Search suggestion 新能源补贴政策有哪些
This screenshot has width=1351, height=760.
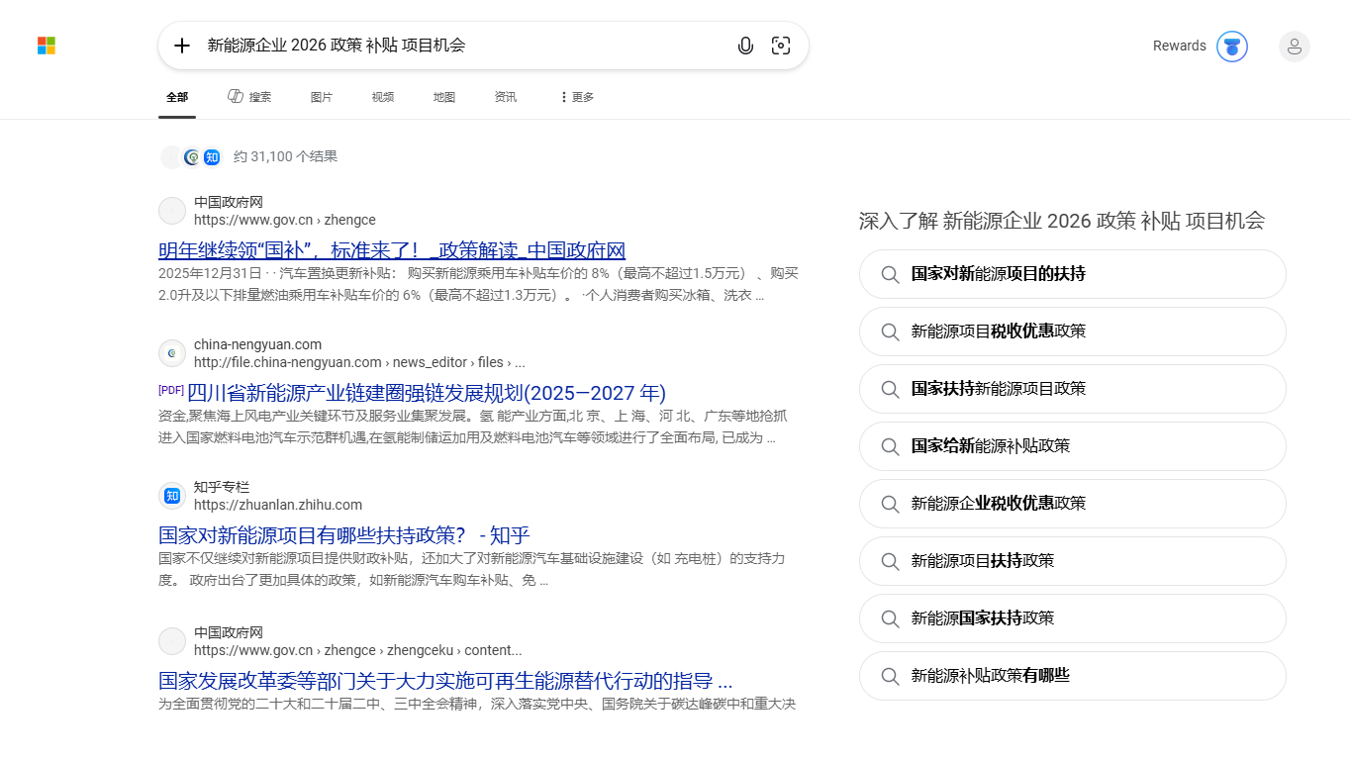click(x=1073, y=676)
